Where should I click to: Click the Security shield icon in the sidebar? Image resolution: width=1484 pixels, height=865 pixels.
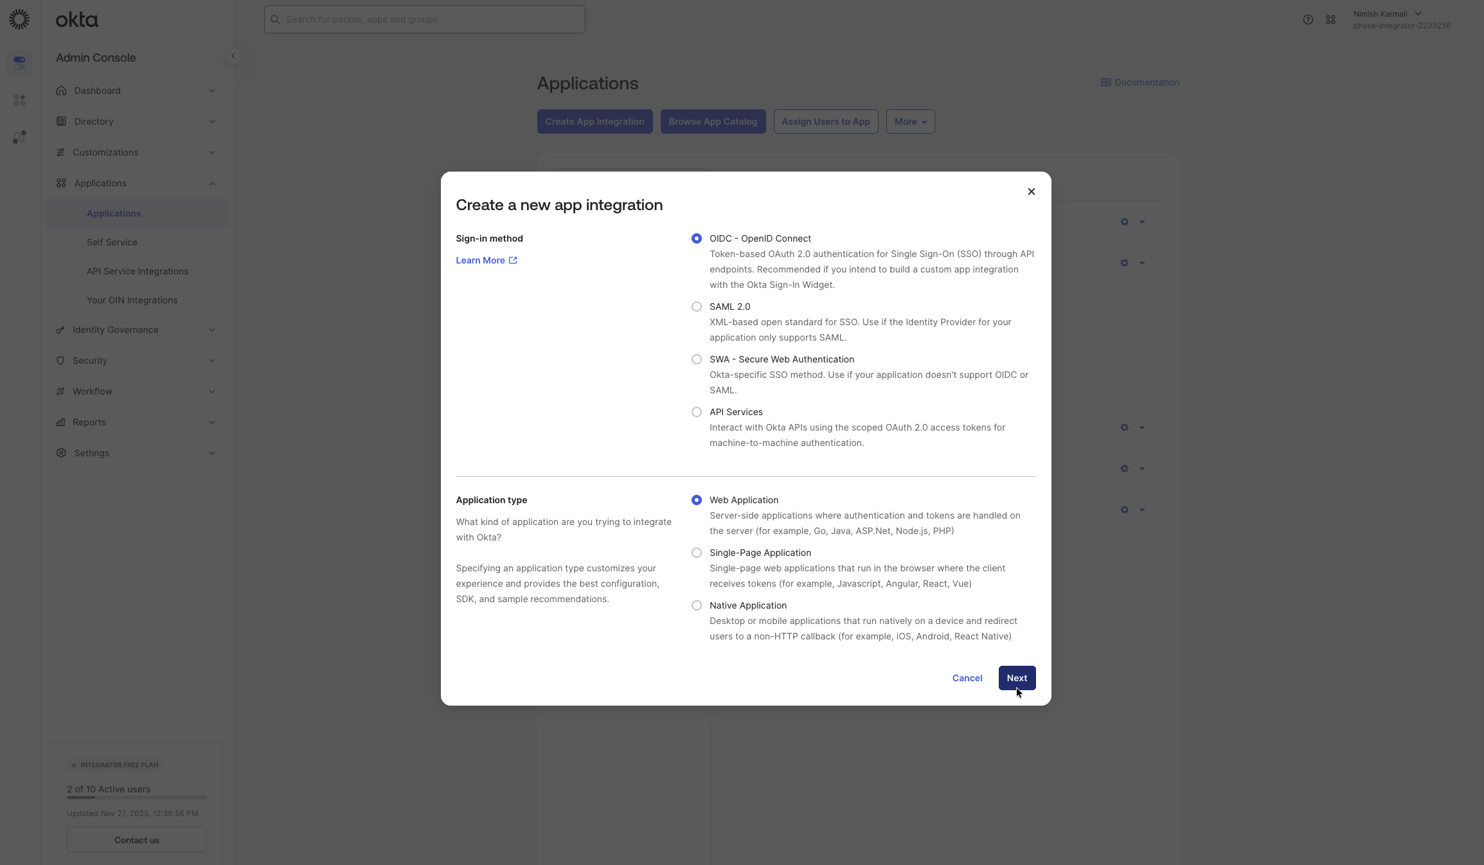pos(60,361)
